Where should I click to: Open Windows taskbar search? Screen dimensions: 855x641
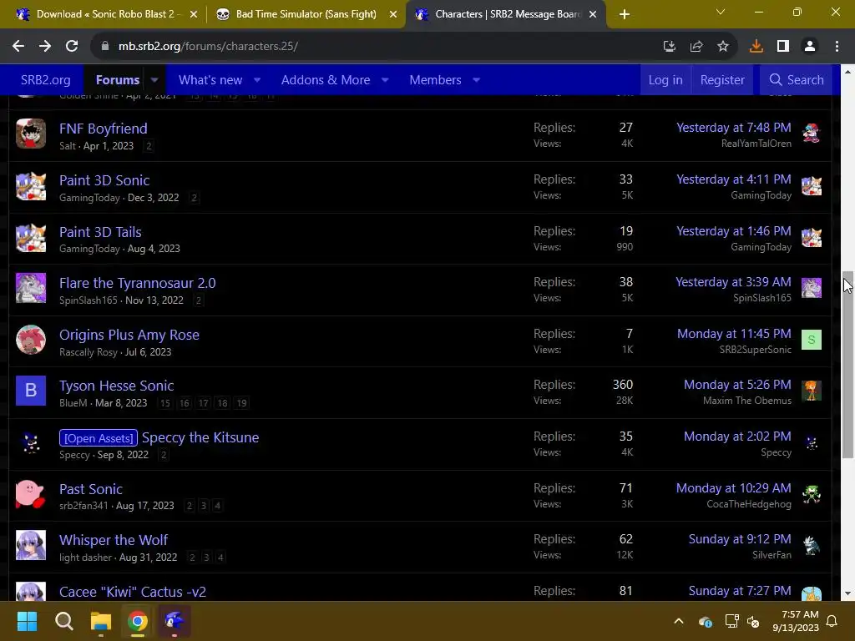coord(63,621)
